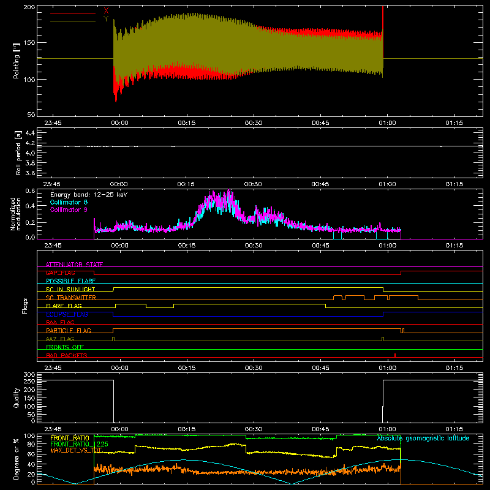Click the 150 tick on Pointing axis
The width and height of the screenshot is (490, 490).
(x=29, y=43)
